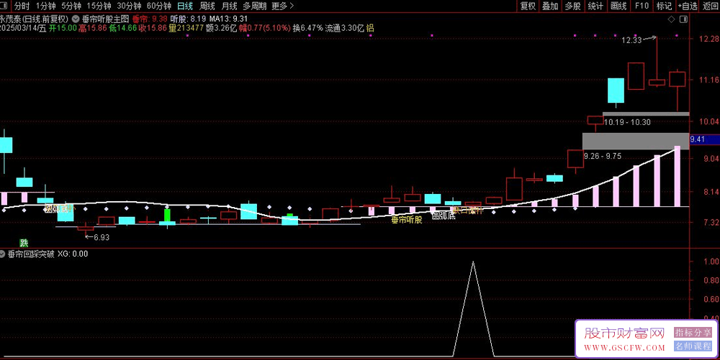Select the 60分钟 period tab
The width and height of the screenshot is (720, 360).
[159, 6]
